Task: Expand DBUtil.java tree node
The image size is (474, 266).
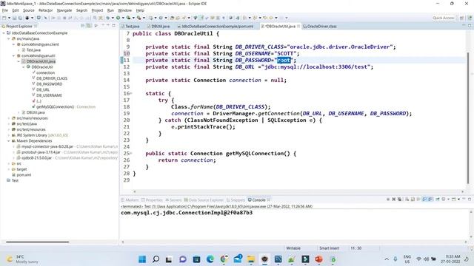Action: coord(19,112)
